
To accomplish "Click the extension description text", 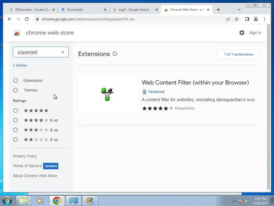I will [x=198, y=100].
